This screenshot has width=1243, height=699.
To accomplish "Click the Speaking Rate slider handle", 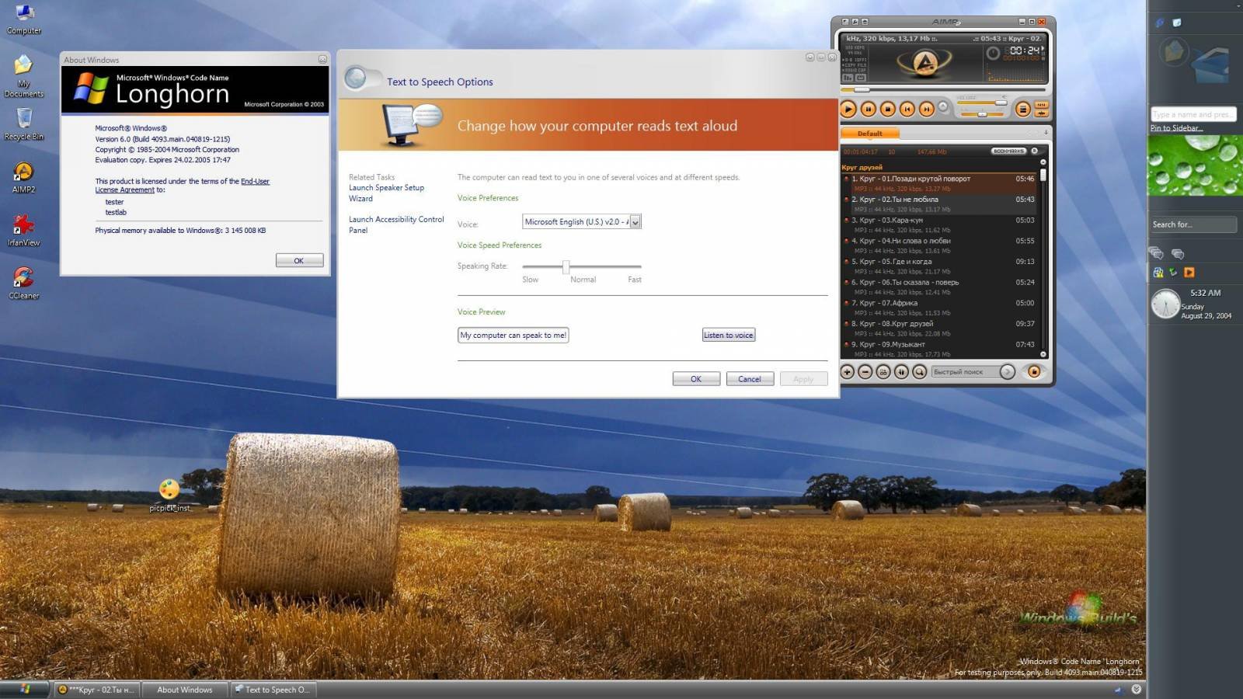I will coord(566,266).
